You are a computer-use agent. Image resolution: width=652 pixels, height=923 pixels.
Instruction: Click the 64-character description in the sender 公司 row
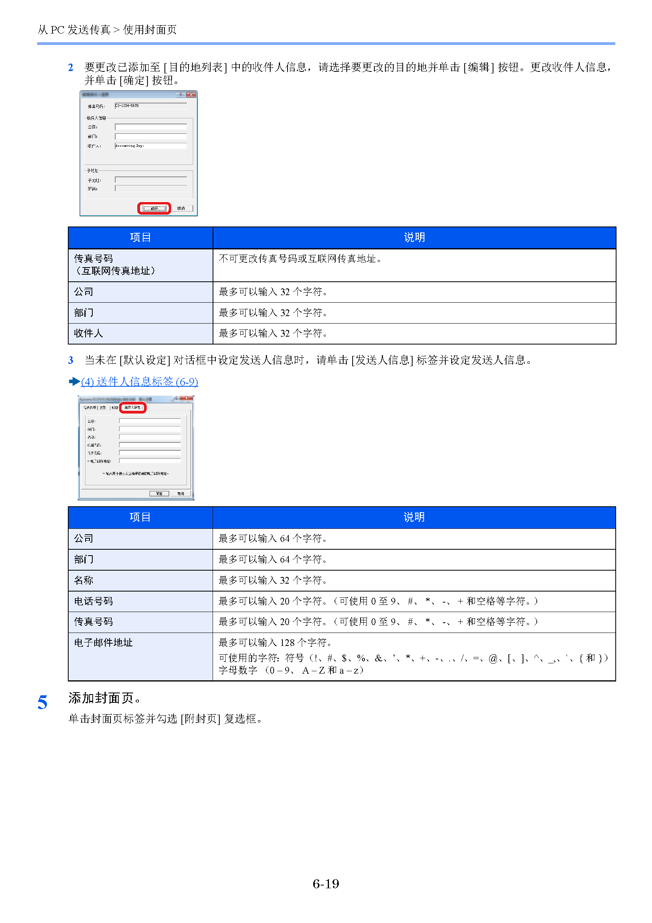point(273,538)
